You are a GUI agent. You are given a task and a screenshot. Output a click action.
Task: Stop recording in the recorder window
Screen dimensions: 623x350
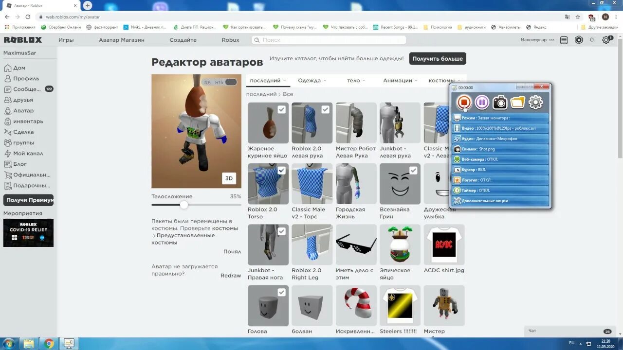(x=464, y=102)
